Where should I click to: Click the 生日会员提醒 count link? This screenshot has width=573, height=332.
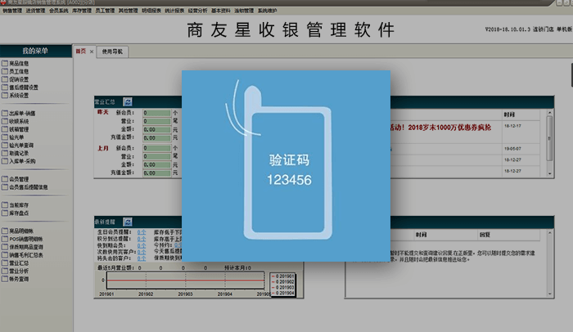pyautogui.click(x=142, y=232)
